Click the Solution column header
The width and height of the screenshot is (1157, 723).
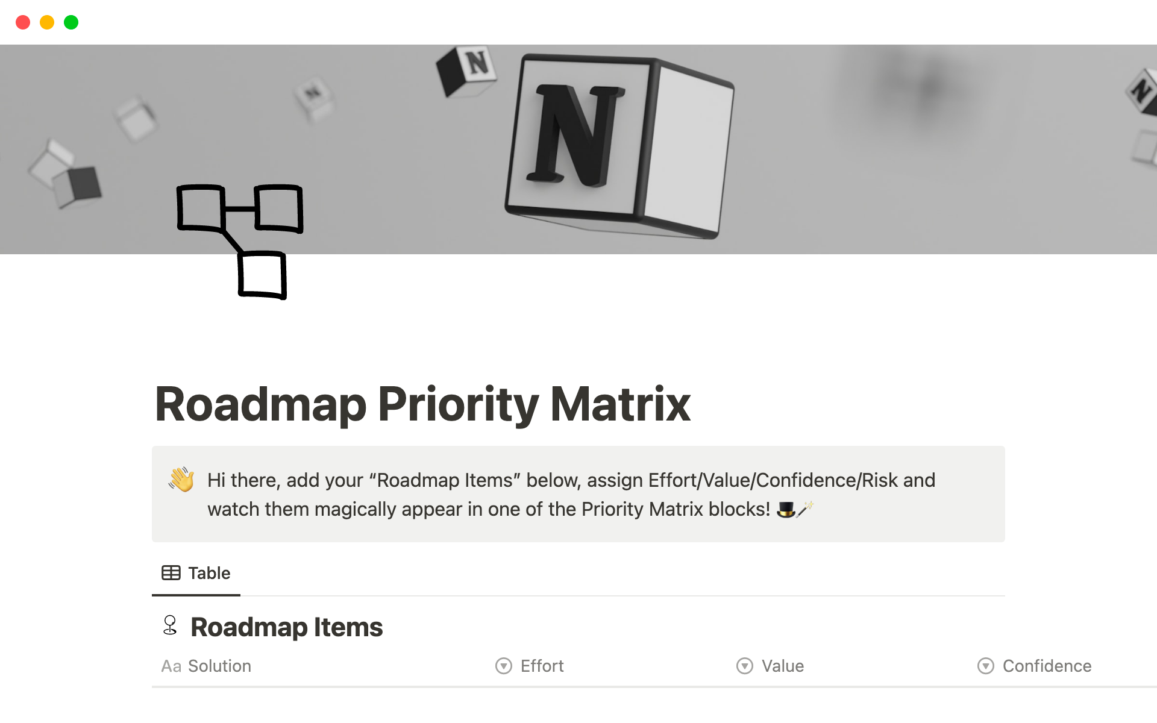point(220,665)
